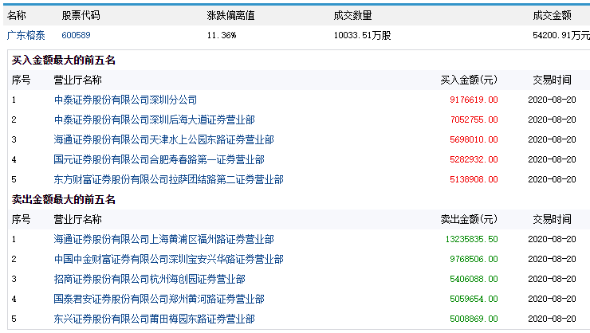590x333 pixels.
Task: Open stock code 600589 link
Action: click(76, 35)
